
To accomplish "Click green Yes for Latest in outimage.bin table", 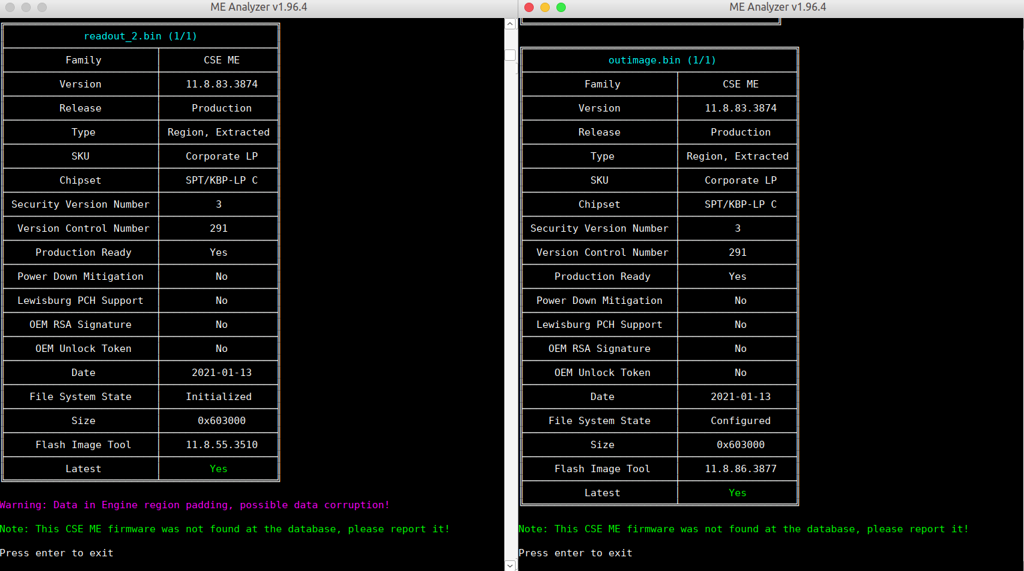I will 737,493.
